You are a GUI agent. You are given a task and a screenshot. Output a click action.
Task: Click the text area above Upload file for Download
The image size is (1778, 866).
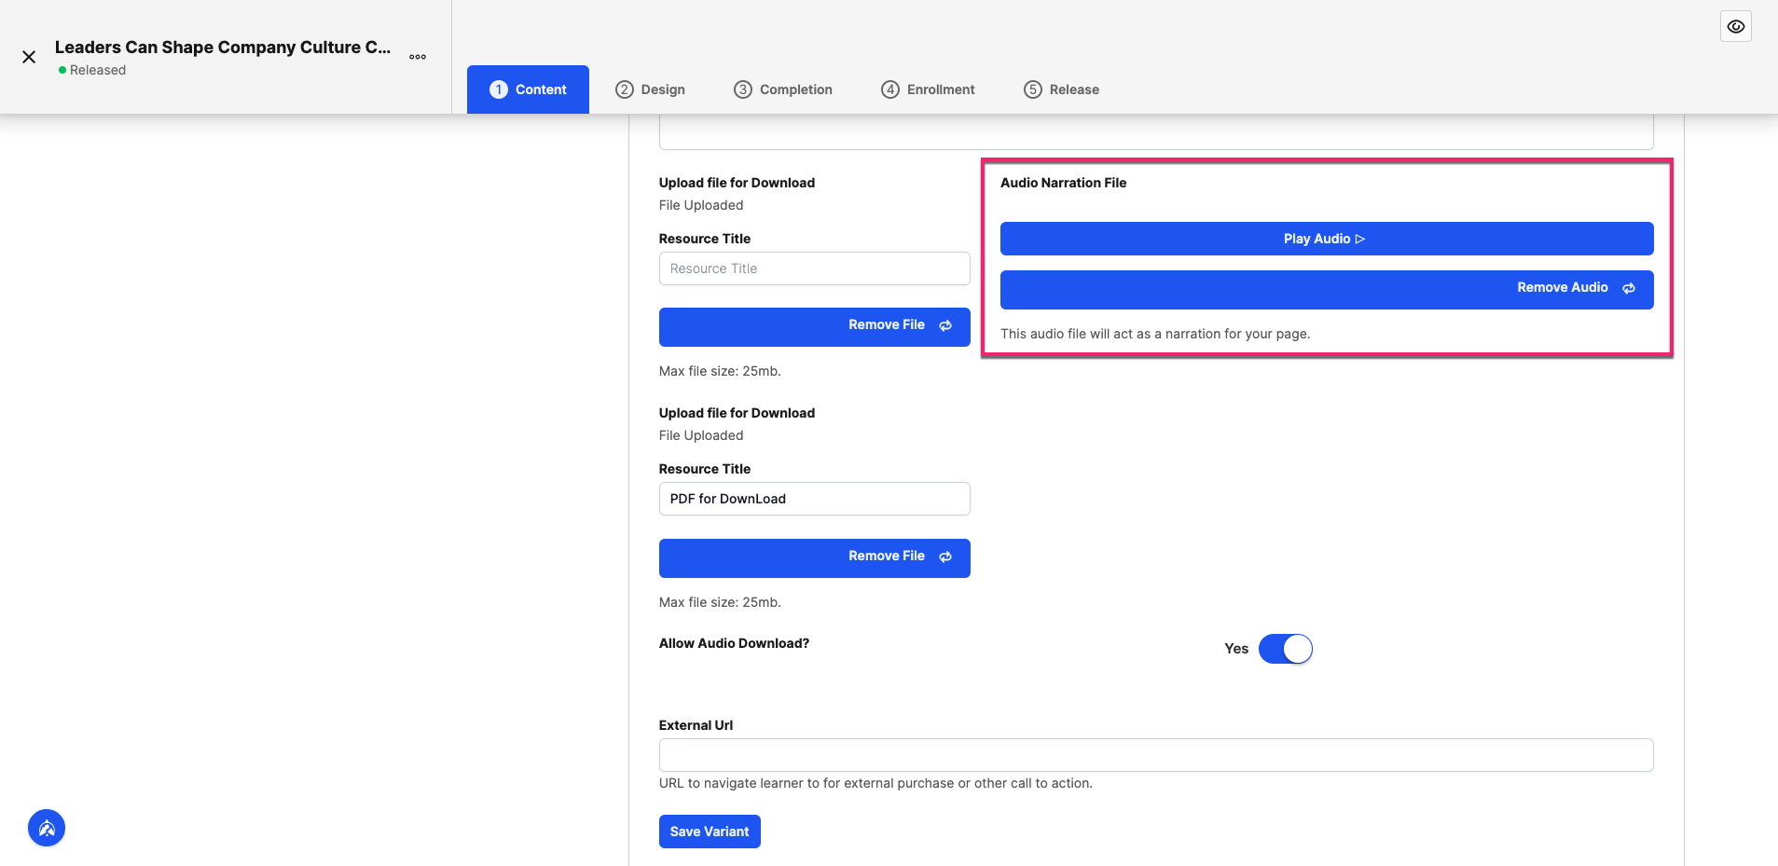pyautogui.click(x=1156, y=132)
